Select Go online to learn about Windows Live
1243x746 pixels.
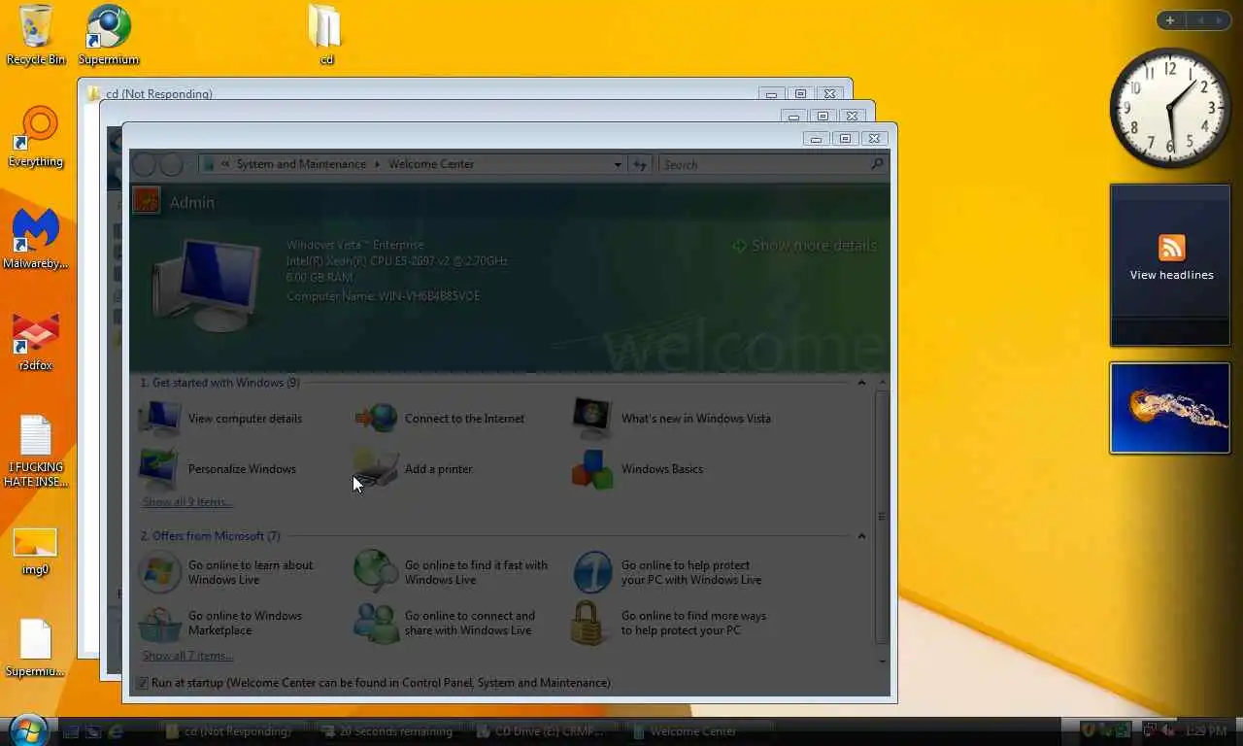[226, 572]
